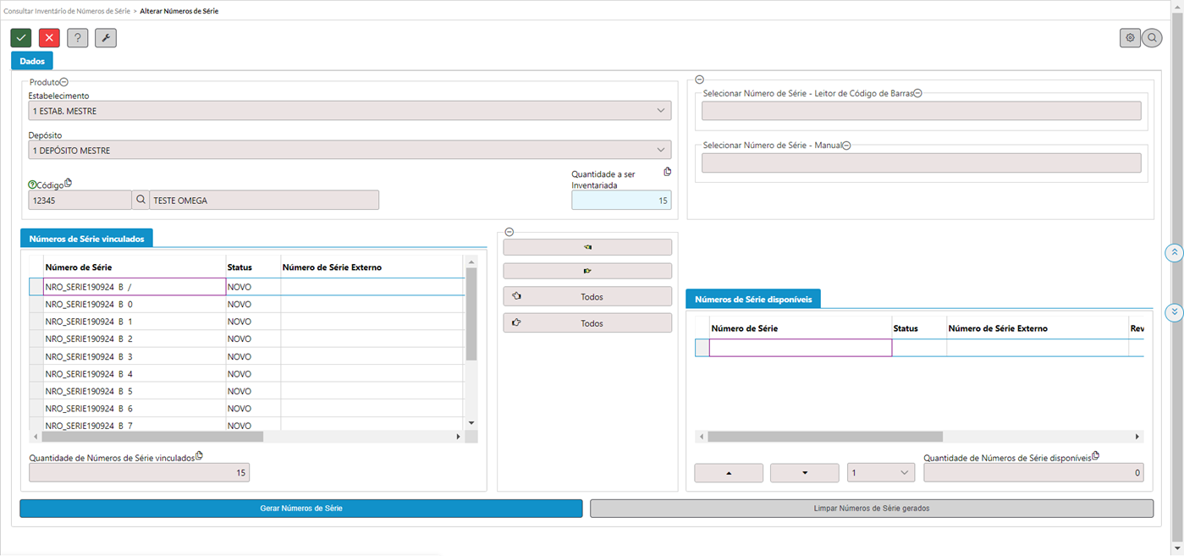This screenshot has height=556, width=1184.
Task: Click Gerar Números de Série button
Action: click(x=301, y=509)
